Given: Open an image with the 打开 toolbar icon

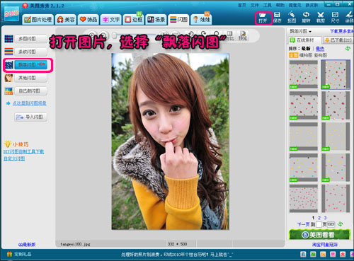Looking at the screenshot, I should pos(263,18).
